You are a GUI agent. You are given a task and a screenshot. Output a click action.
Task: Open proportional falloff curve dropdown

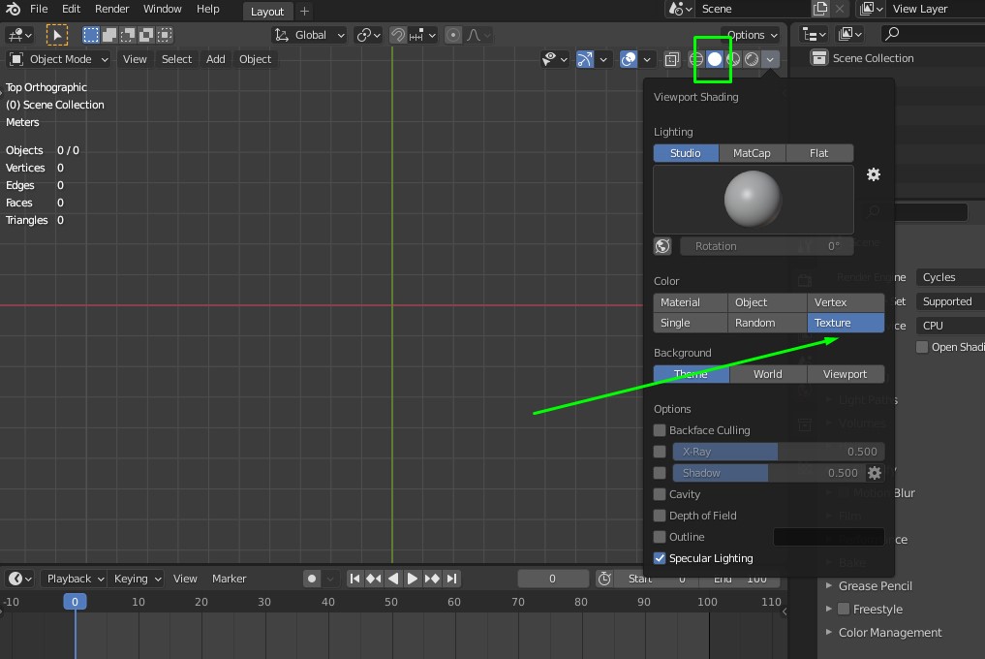[x=478, y=35]
